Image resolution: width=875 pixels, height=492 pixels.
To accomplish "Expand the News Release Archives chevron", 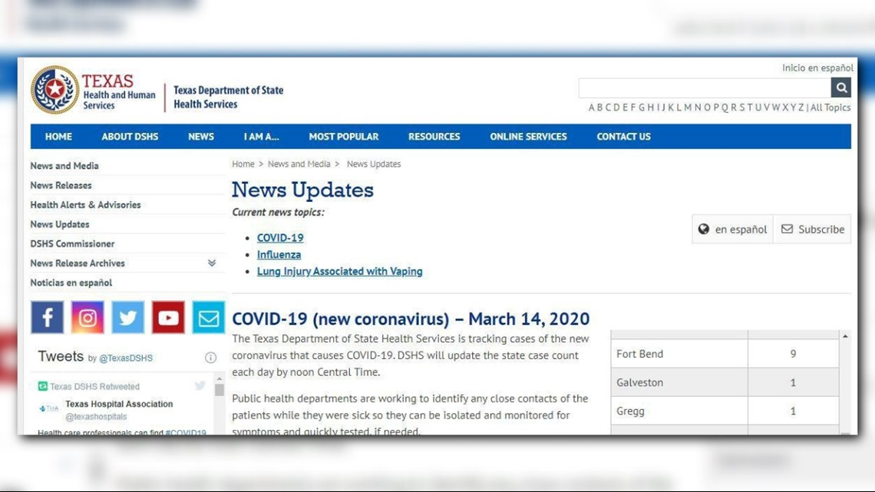I will point(212,263).
